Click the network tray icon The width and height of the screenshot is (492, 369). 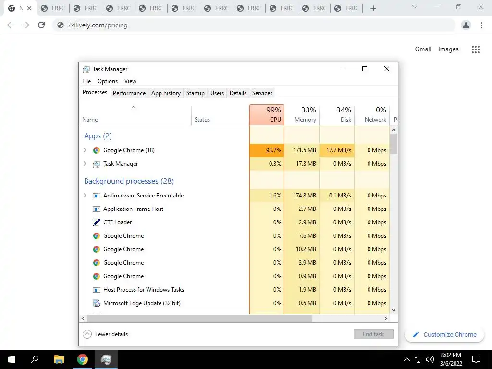(418, 359)
